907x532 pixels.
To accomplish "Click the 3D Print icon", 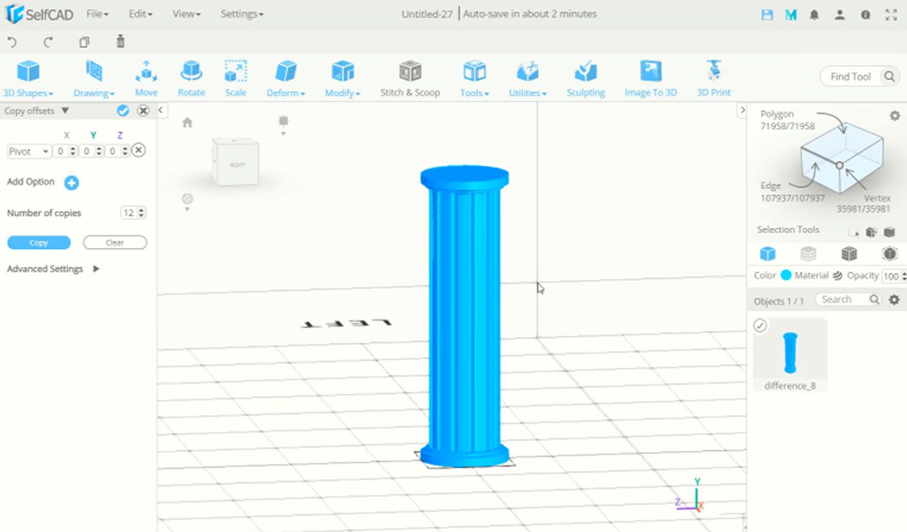I will coord(713,77).
